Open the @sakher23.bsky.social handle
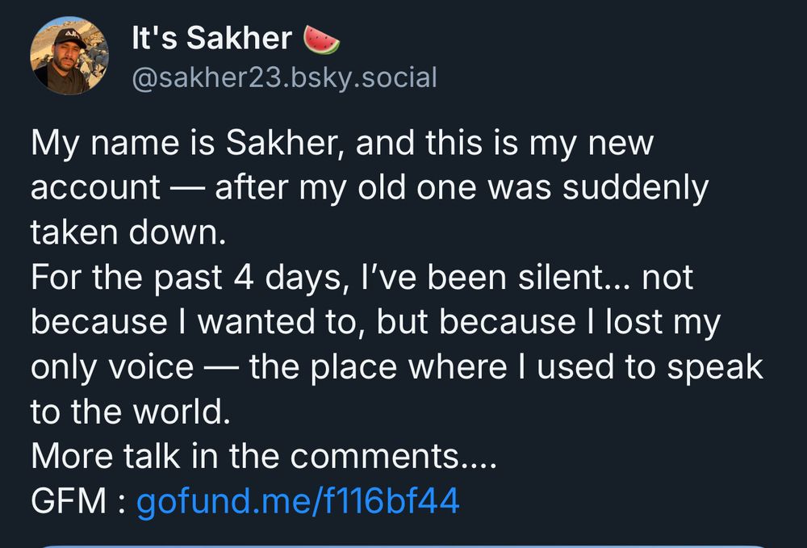The height and width of the screenshot is (548, 807). 283,78
